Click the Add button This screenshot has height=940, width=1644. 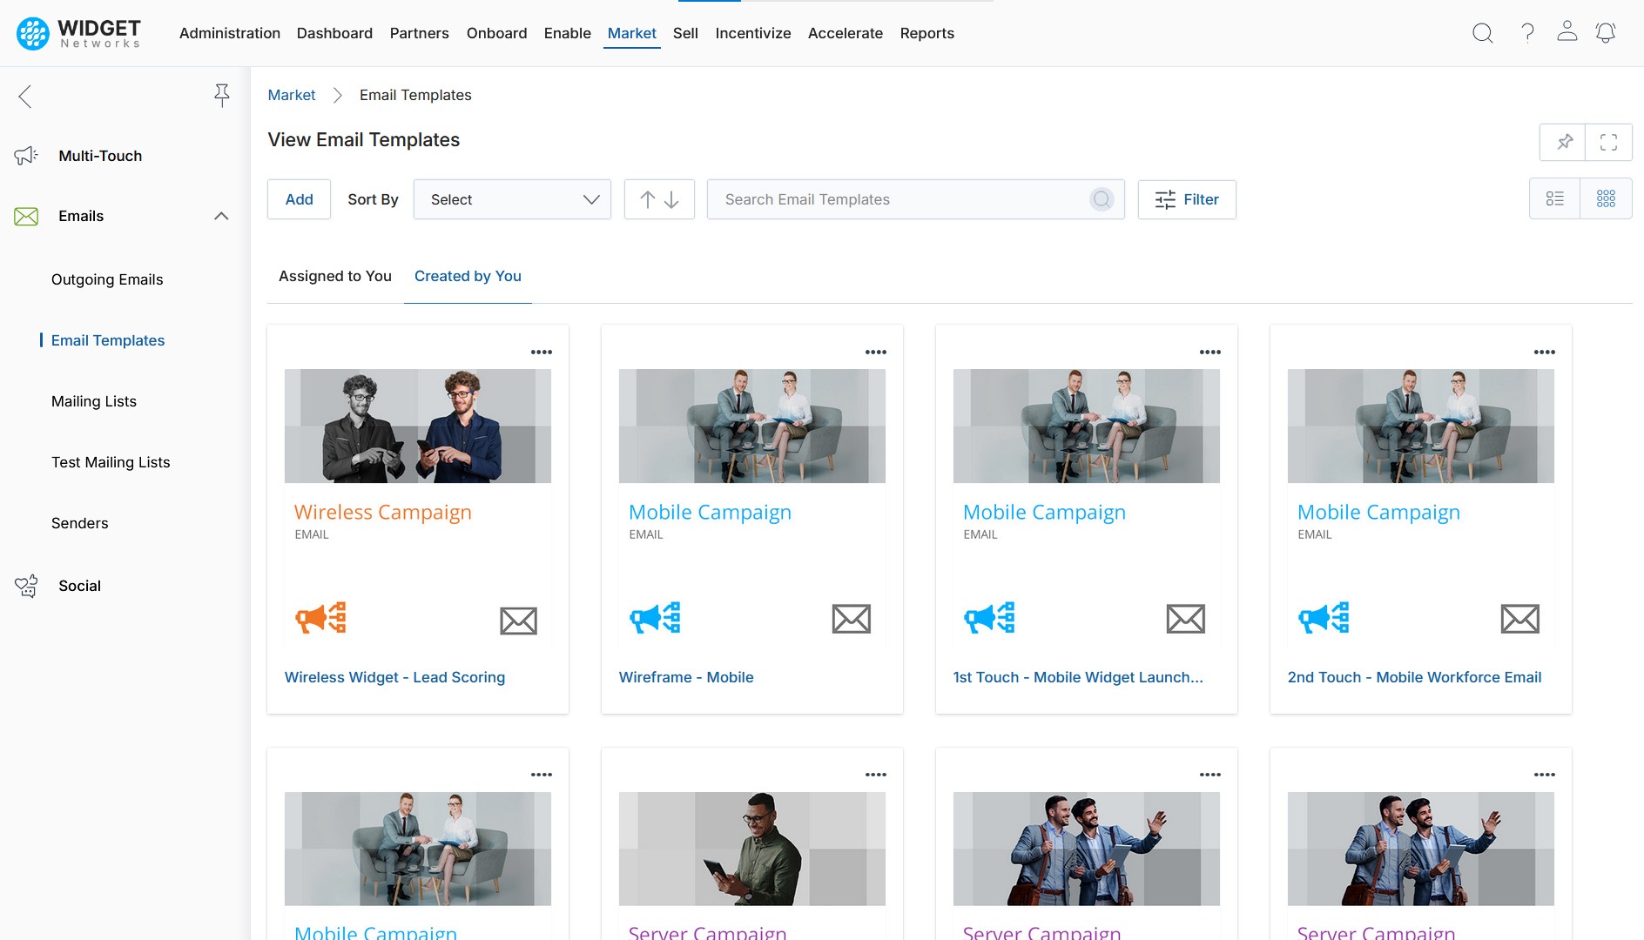pyautogui.click(x=299, y=199)
